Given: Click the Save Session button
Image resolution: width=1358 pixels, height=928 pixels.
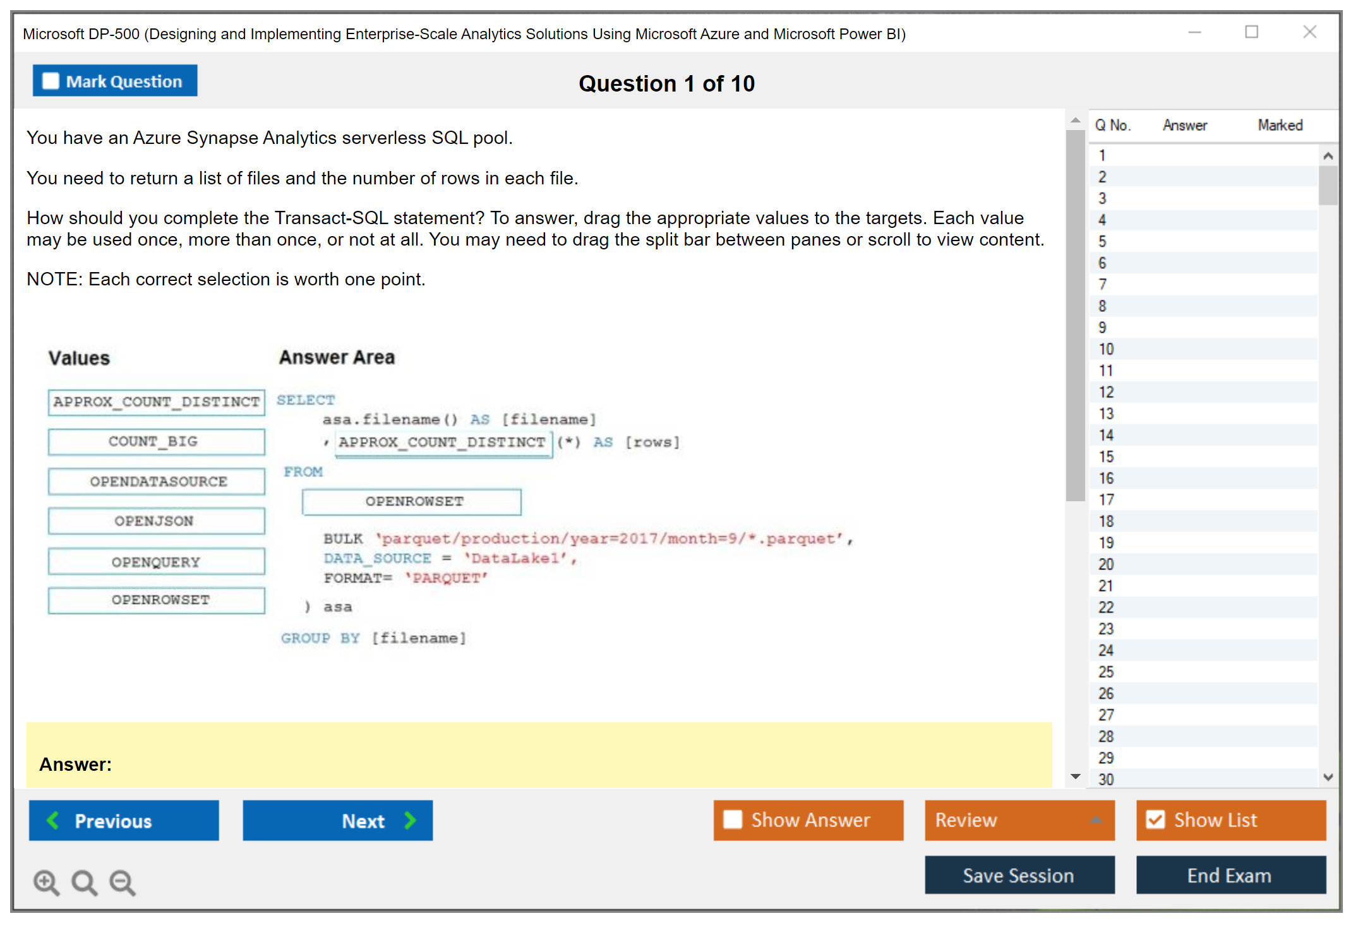Looking at the screenshot, I should (1019, 875).
